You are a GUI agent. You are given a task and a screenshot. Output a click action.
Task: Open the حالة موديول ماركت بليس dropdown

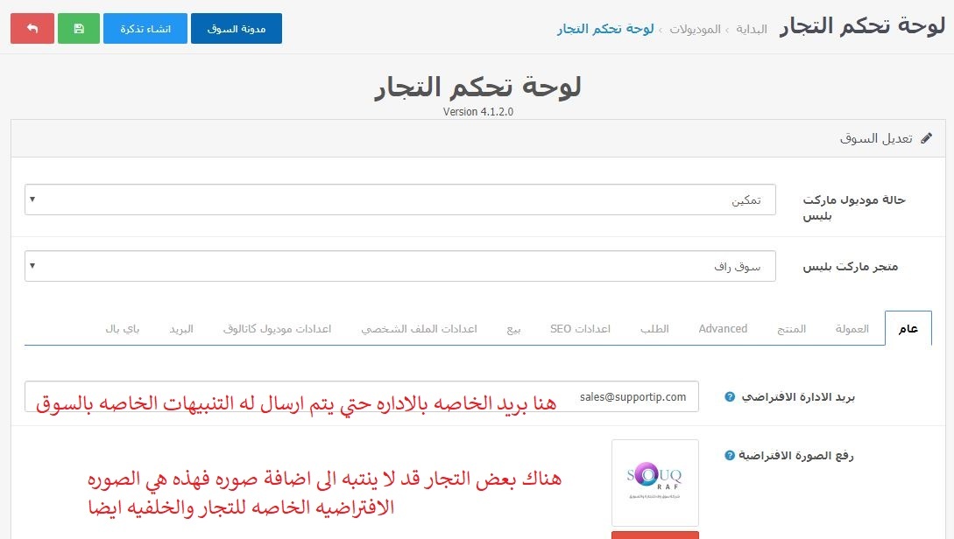(400, 199)
